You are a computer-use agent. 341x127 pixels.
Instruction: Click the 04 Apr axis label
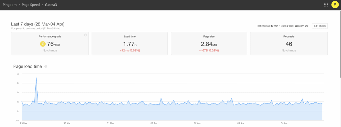[284, 123]
